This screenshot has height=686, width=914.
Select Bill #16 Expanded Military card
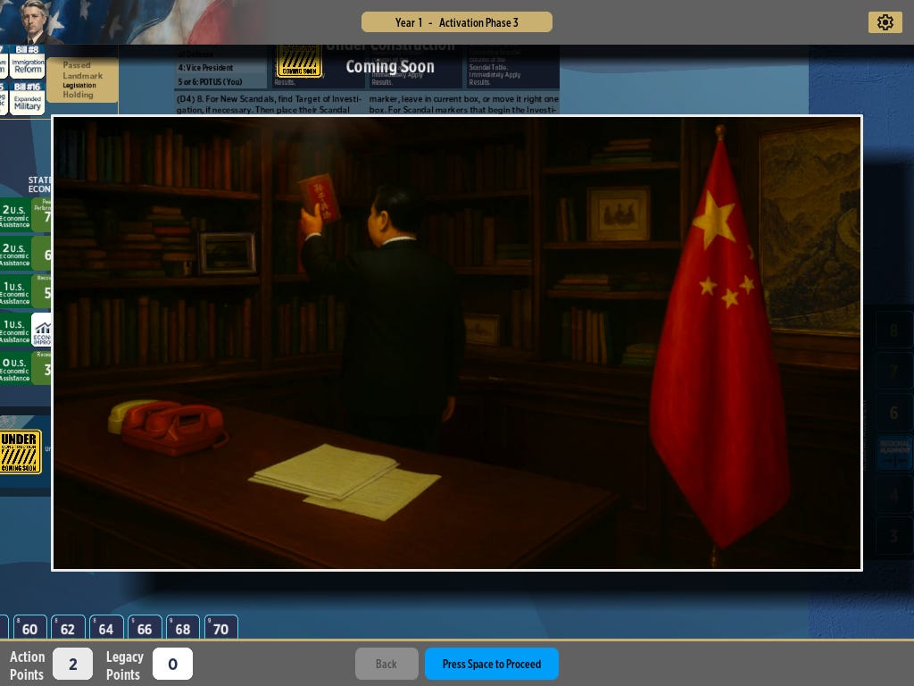click(x=28, y=98)
